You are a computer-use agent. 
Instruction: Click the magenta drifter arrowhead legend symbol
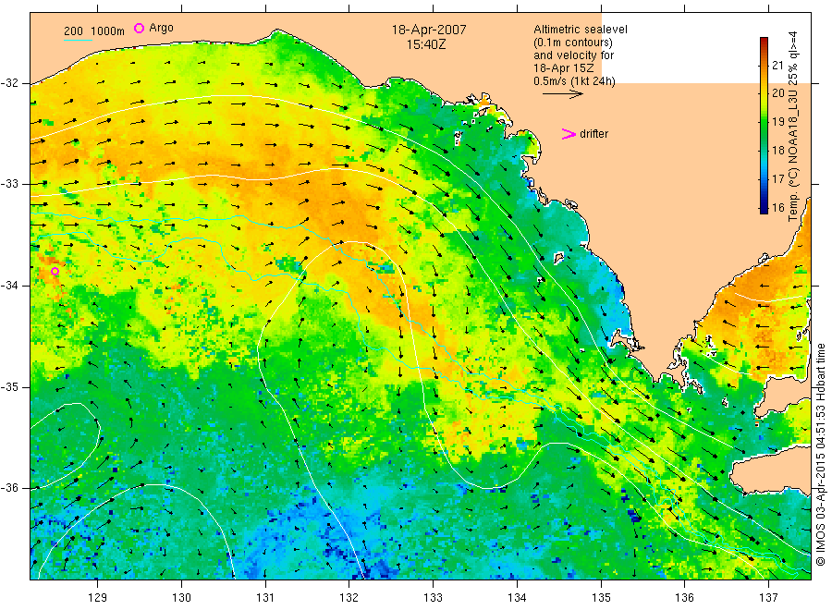[569, 134]
